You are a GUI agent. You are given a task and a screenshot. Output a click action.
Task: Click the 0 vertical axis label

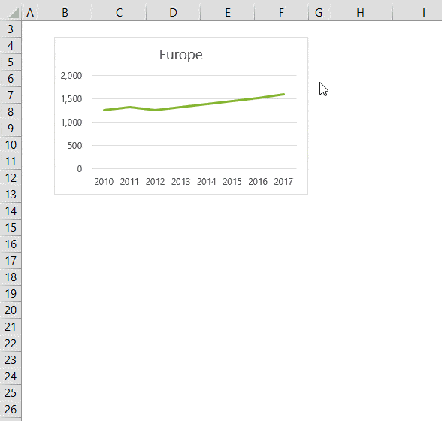point(80,169)
